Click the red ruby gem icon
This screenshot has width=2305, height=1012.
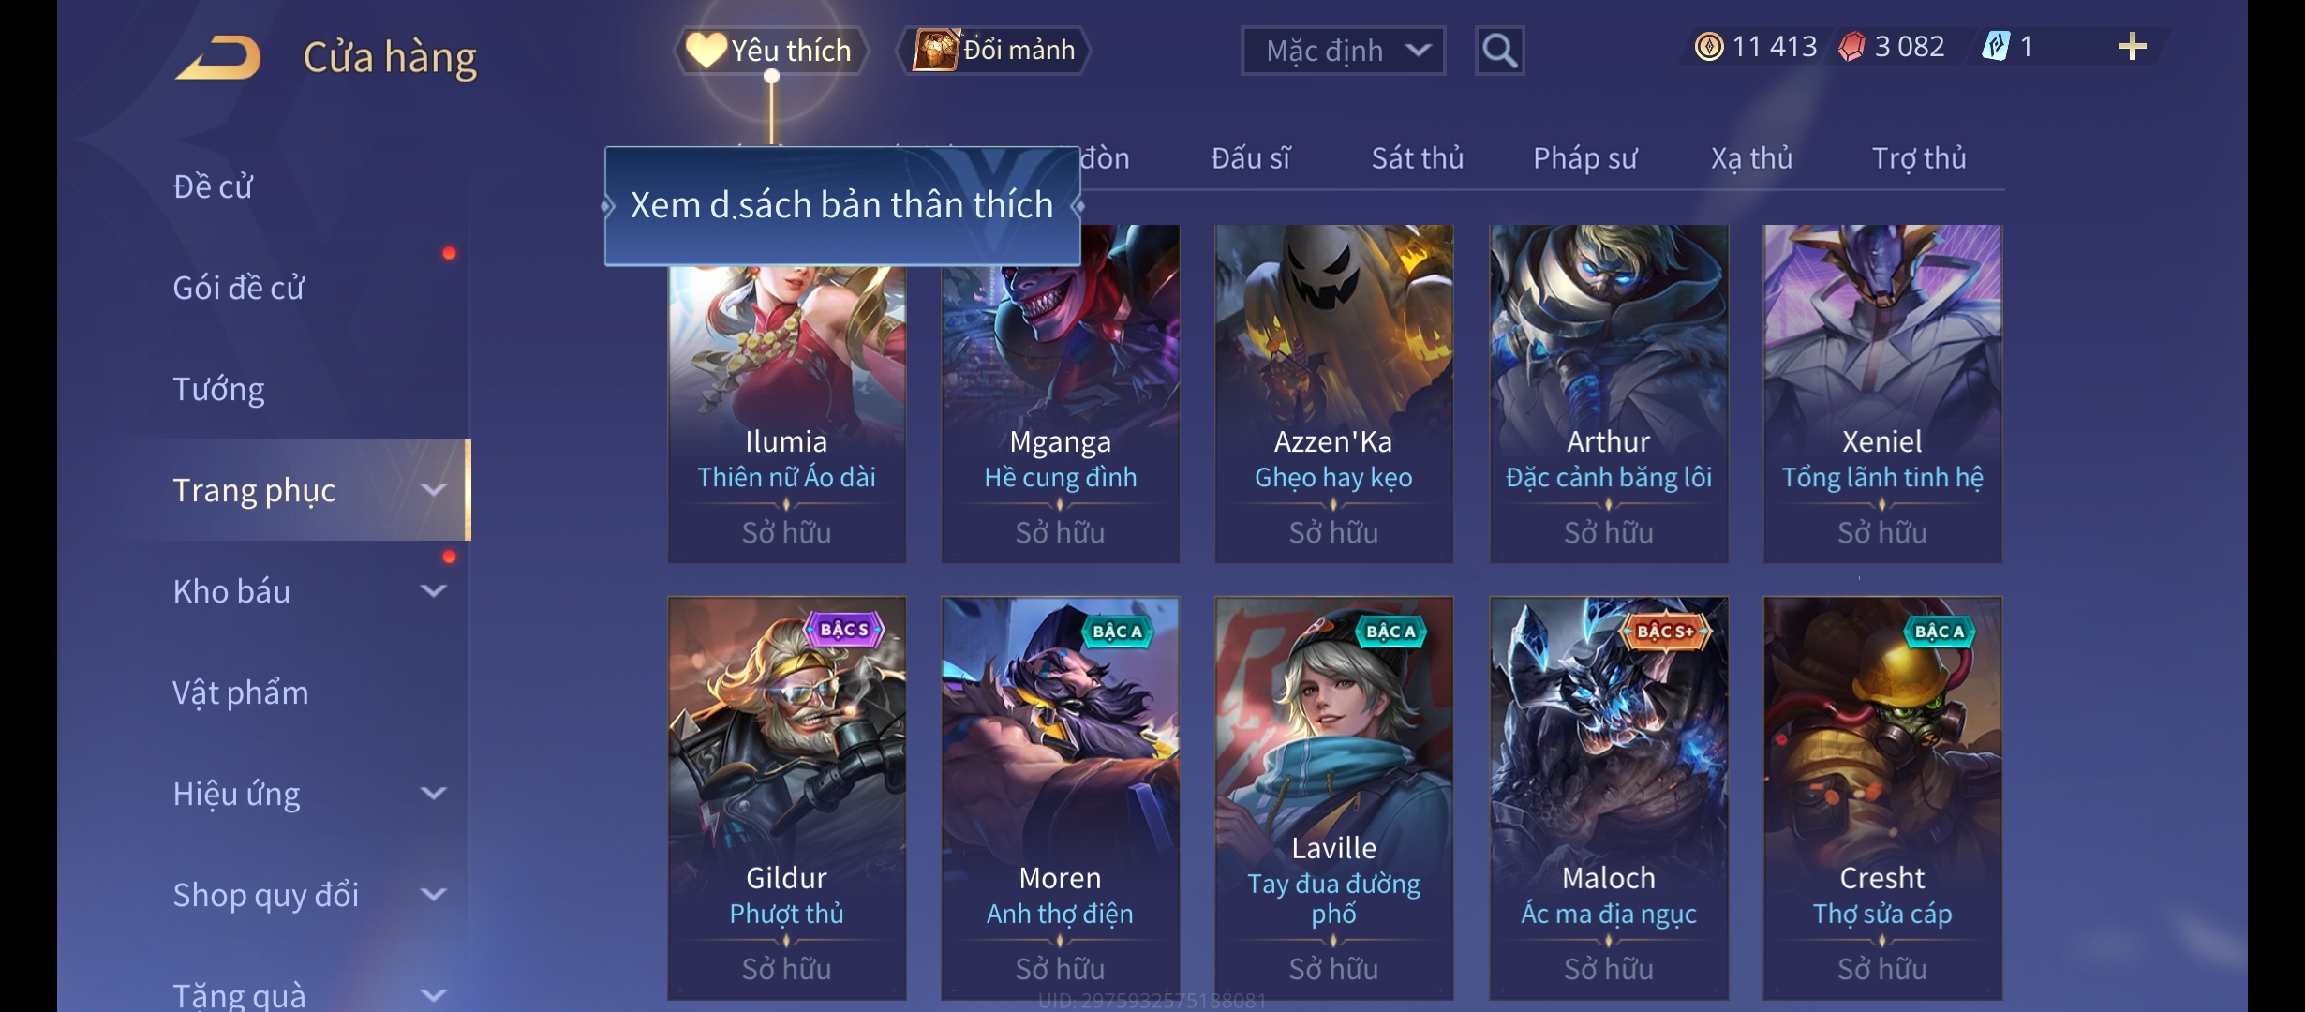[x=1851, y=47]
